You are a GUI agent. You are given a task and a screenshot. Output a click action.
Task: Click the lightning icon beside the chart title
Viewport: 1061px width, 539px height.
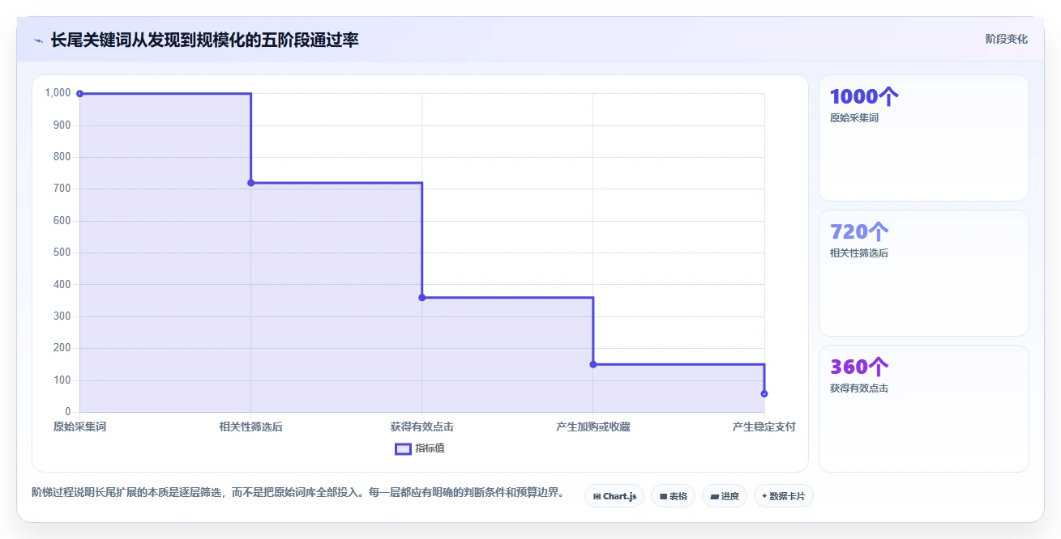(x=38, y=40)
